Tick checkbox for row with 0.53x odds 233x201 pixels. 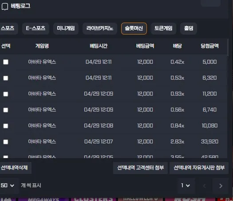tap(6, 78)
